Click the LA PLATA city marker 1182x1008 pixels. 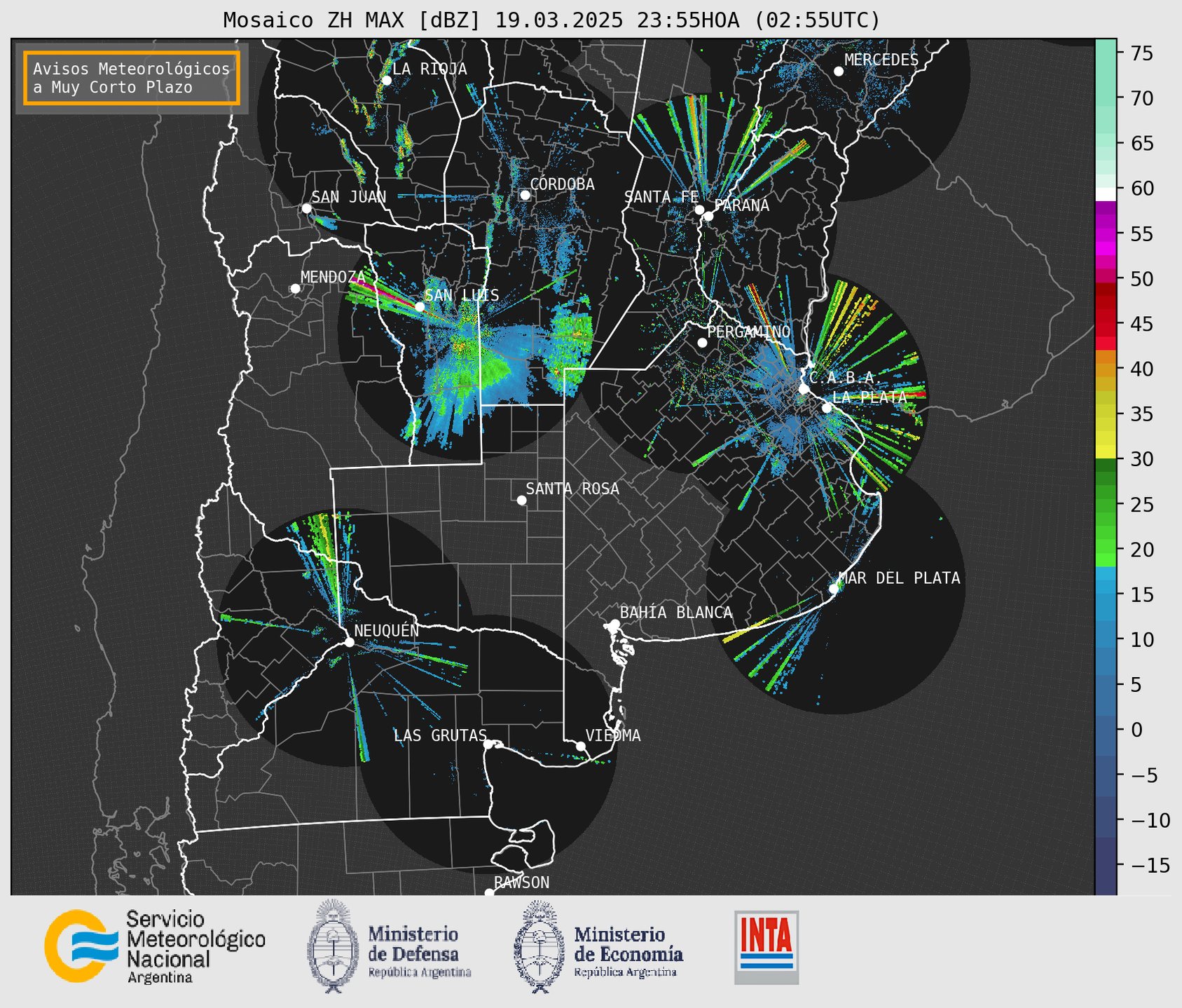pos(827,408)
